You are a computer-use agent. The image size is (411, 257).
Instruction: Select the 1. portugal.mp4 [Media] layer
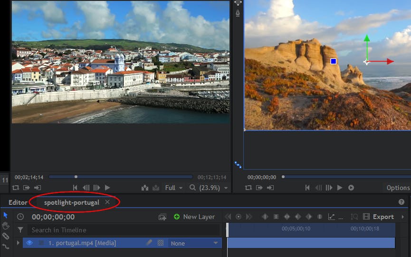click(x=82, y=243)
